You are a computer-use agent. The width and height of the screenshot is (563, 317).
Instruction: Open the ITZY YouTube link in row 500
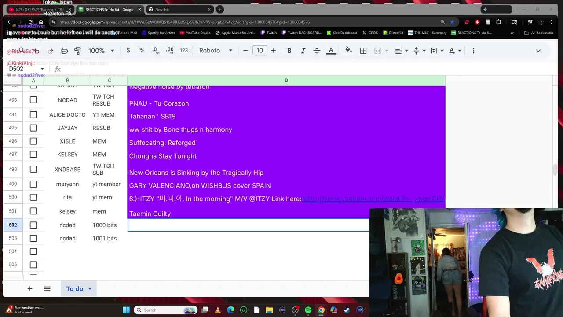point(373,199)
